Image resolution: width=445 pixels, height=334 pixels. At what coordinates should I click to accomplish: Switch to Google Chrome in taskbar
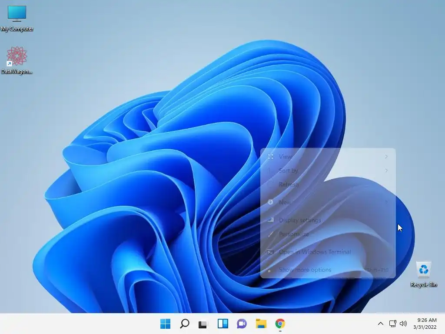[280, 324]
